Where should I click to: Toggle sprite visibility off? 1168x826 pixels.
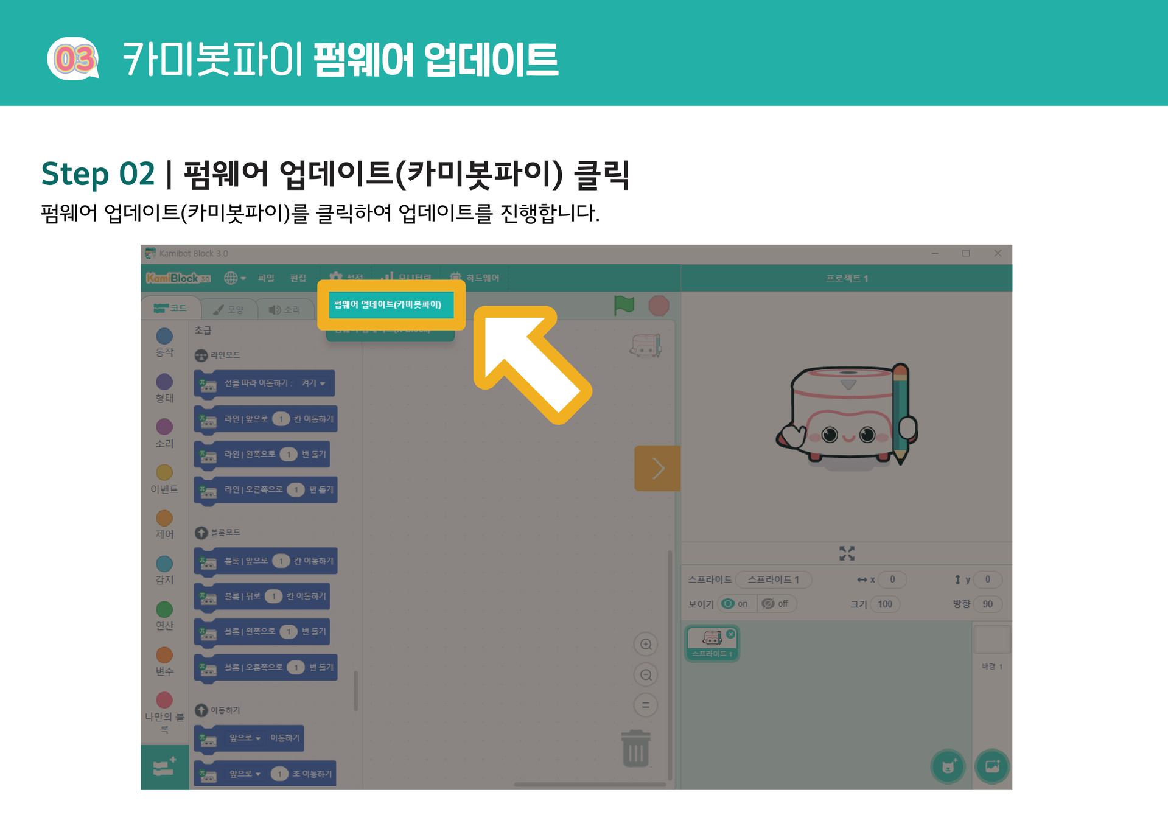(776, 604)
